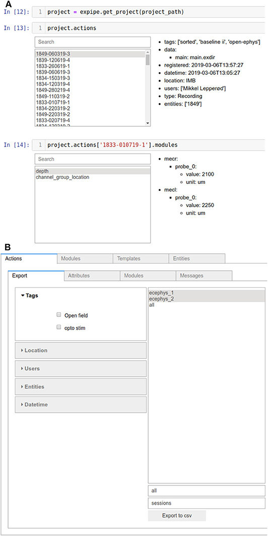This screenshot has height=536, width=268.
Task: Select action 1849-280219-4
Action: tap(90, 90)
